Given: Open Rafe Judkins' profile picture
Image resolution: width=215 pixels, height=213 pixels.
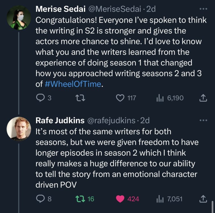Looking at the screenshot, I should point(19,128).
